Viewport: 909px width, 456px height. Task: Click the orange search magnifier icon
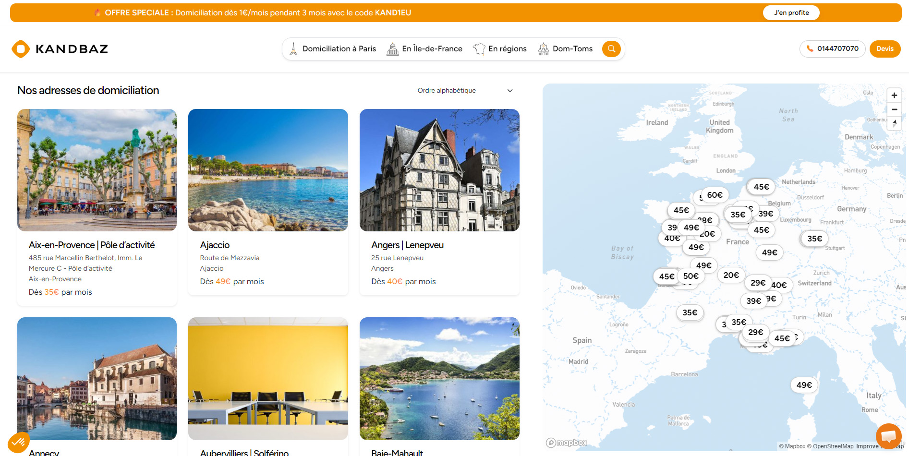[x=611, y=49]
